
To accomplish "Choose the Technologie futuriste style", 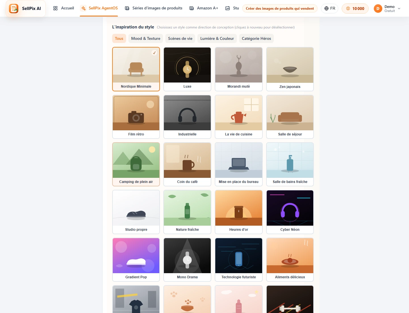I will tap(239, 260).
